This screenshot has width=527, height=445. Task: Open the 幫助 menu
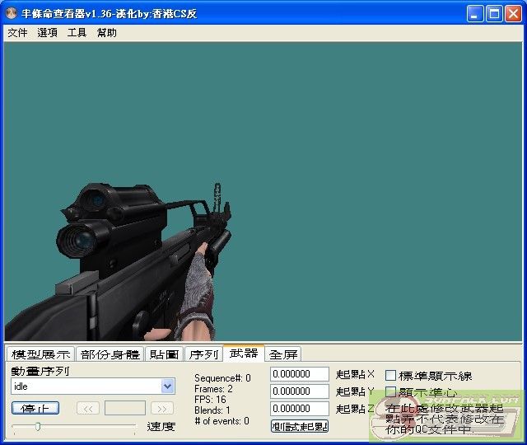pyautogui.click(x=106, y=33)
